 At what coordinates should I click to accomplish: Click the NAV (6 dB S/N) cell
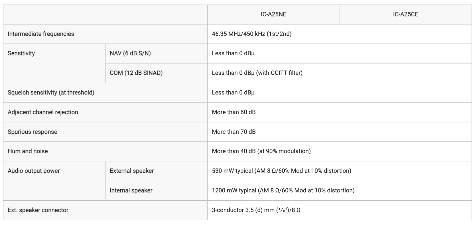tap(156, 54)
